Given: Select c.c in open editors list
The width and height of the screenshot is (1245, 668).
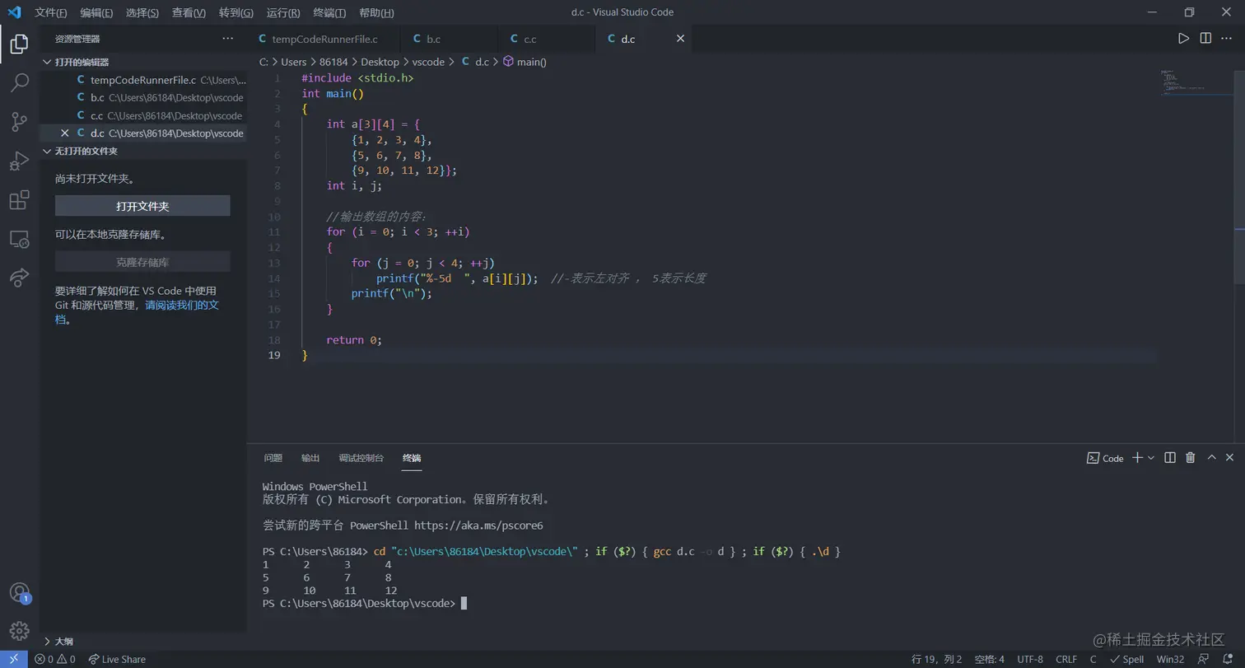Looking at the screenshot, I should [143, 115].
